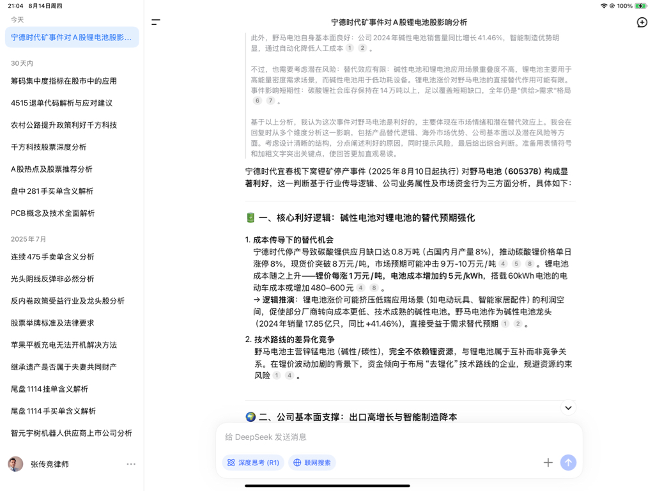Screen dimensions: 655x491
Task: Open profile avatar of 张传竟律师
Action: pyautogui.click(x=15, y=464)
